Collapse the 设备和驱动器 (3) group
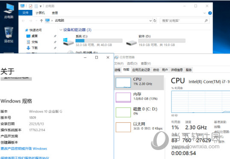 tap(61, 30)
